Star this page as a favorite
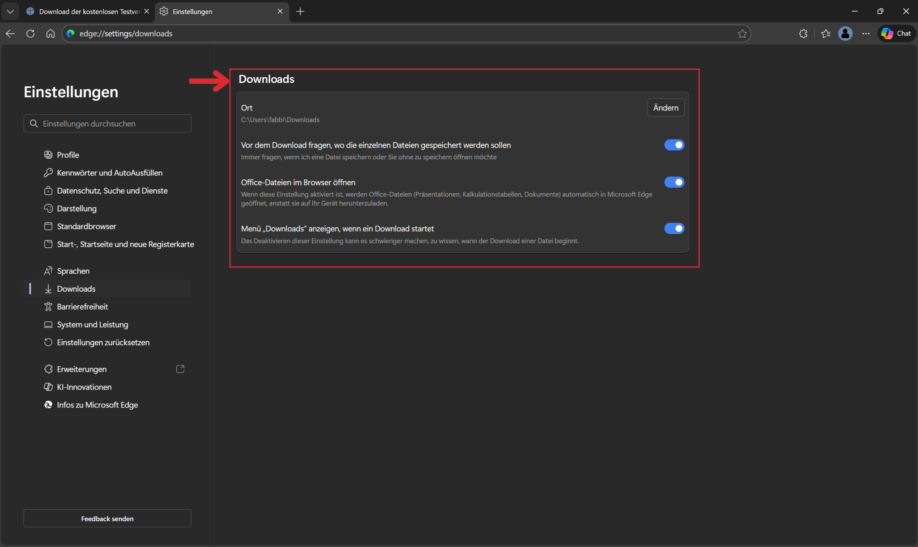The height and width of the screenshot is (547, 918). pyautogui.click(x=742, y=34)
